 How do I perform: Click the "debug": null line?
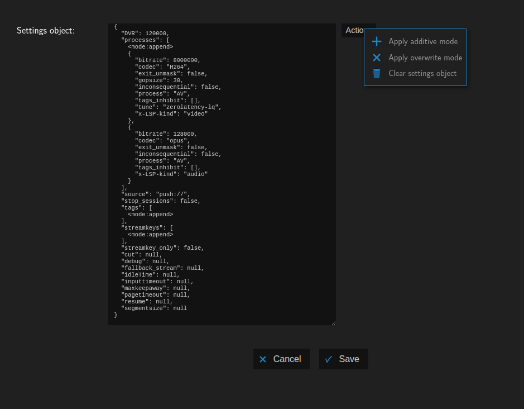click(145, 261)
